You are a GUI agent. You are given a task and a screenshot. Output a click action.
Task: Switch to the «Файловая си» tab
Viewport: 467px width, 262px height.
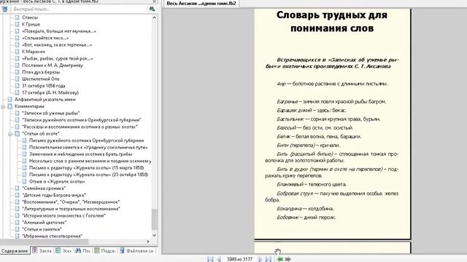pyautogui.click(x=137, y=251)
